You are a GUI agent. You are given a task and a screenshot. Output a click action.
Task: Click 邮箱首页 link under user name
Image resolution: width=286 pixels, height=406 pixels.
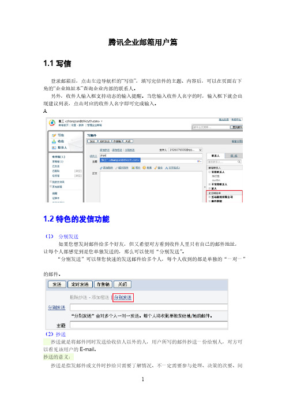(63, 125)
